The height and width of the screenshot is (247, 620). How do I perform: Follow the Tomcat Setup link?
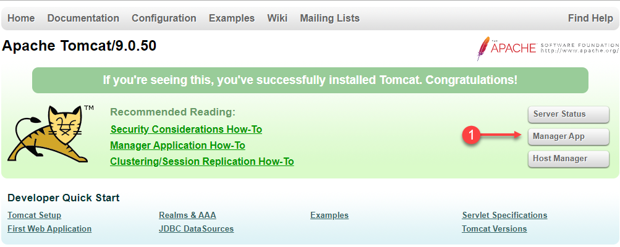35,216
